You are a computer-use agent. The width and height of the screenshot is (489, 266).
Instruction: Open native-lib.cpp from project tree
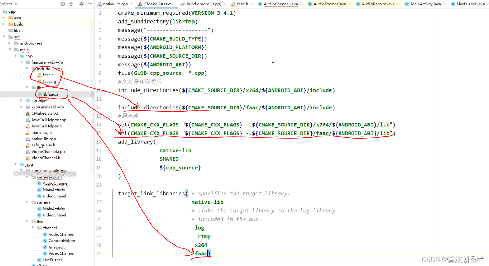click(43, 139)
